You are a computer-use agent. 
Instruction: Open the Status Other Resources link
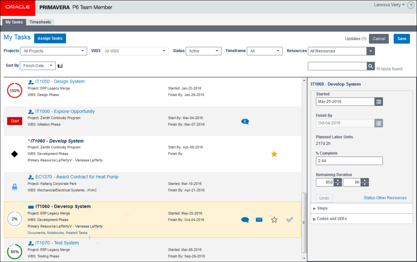[385, 198]
